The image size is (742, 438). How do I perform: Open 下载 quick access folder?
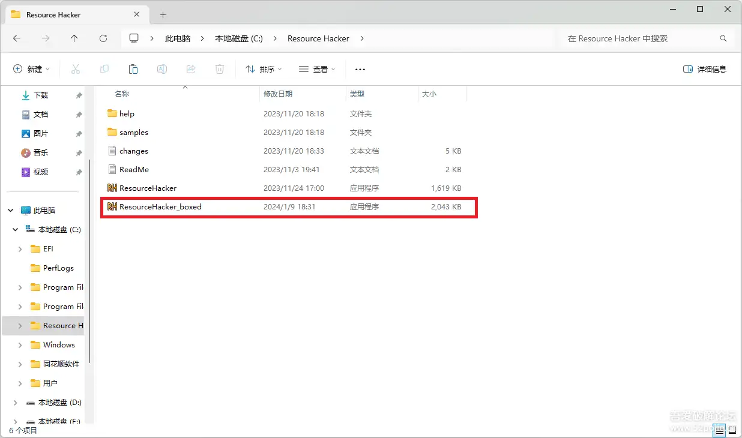pyautogui.click(x=40, y=95)
